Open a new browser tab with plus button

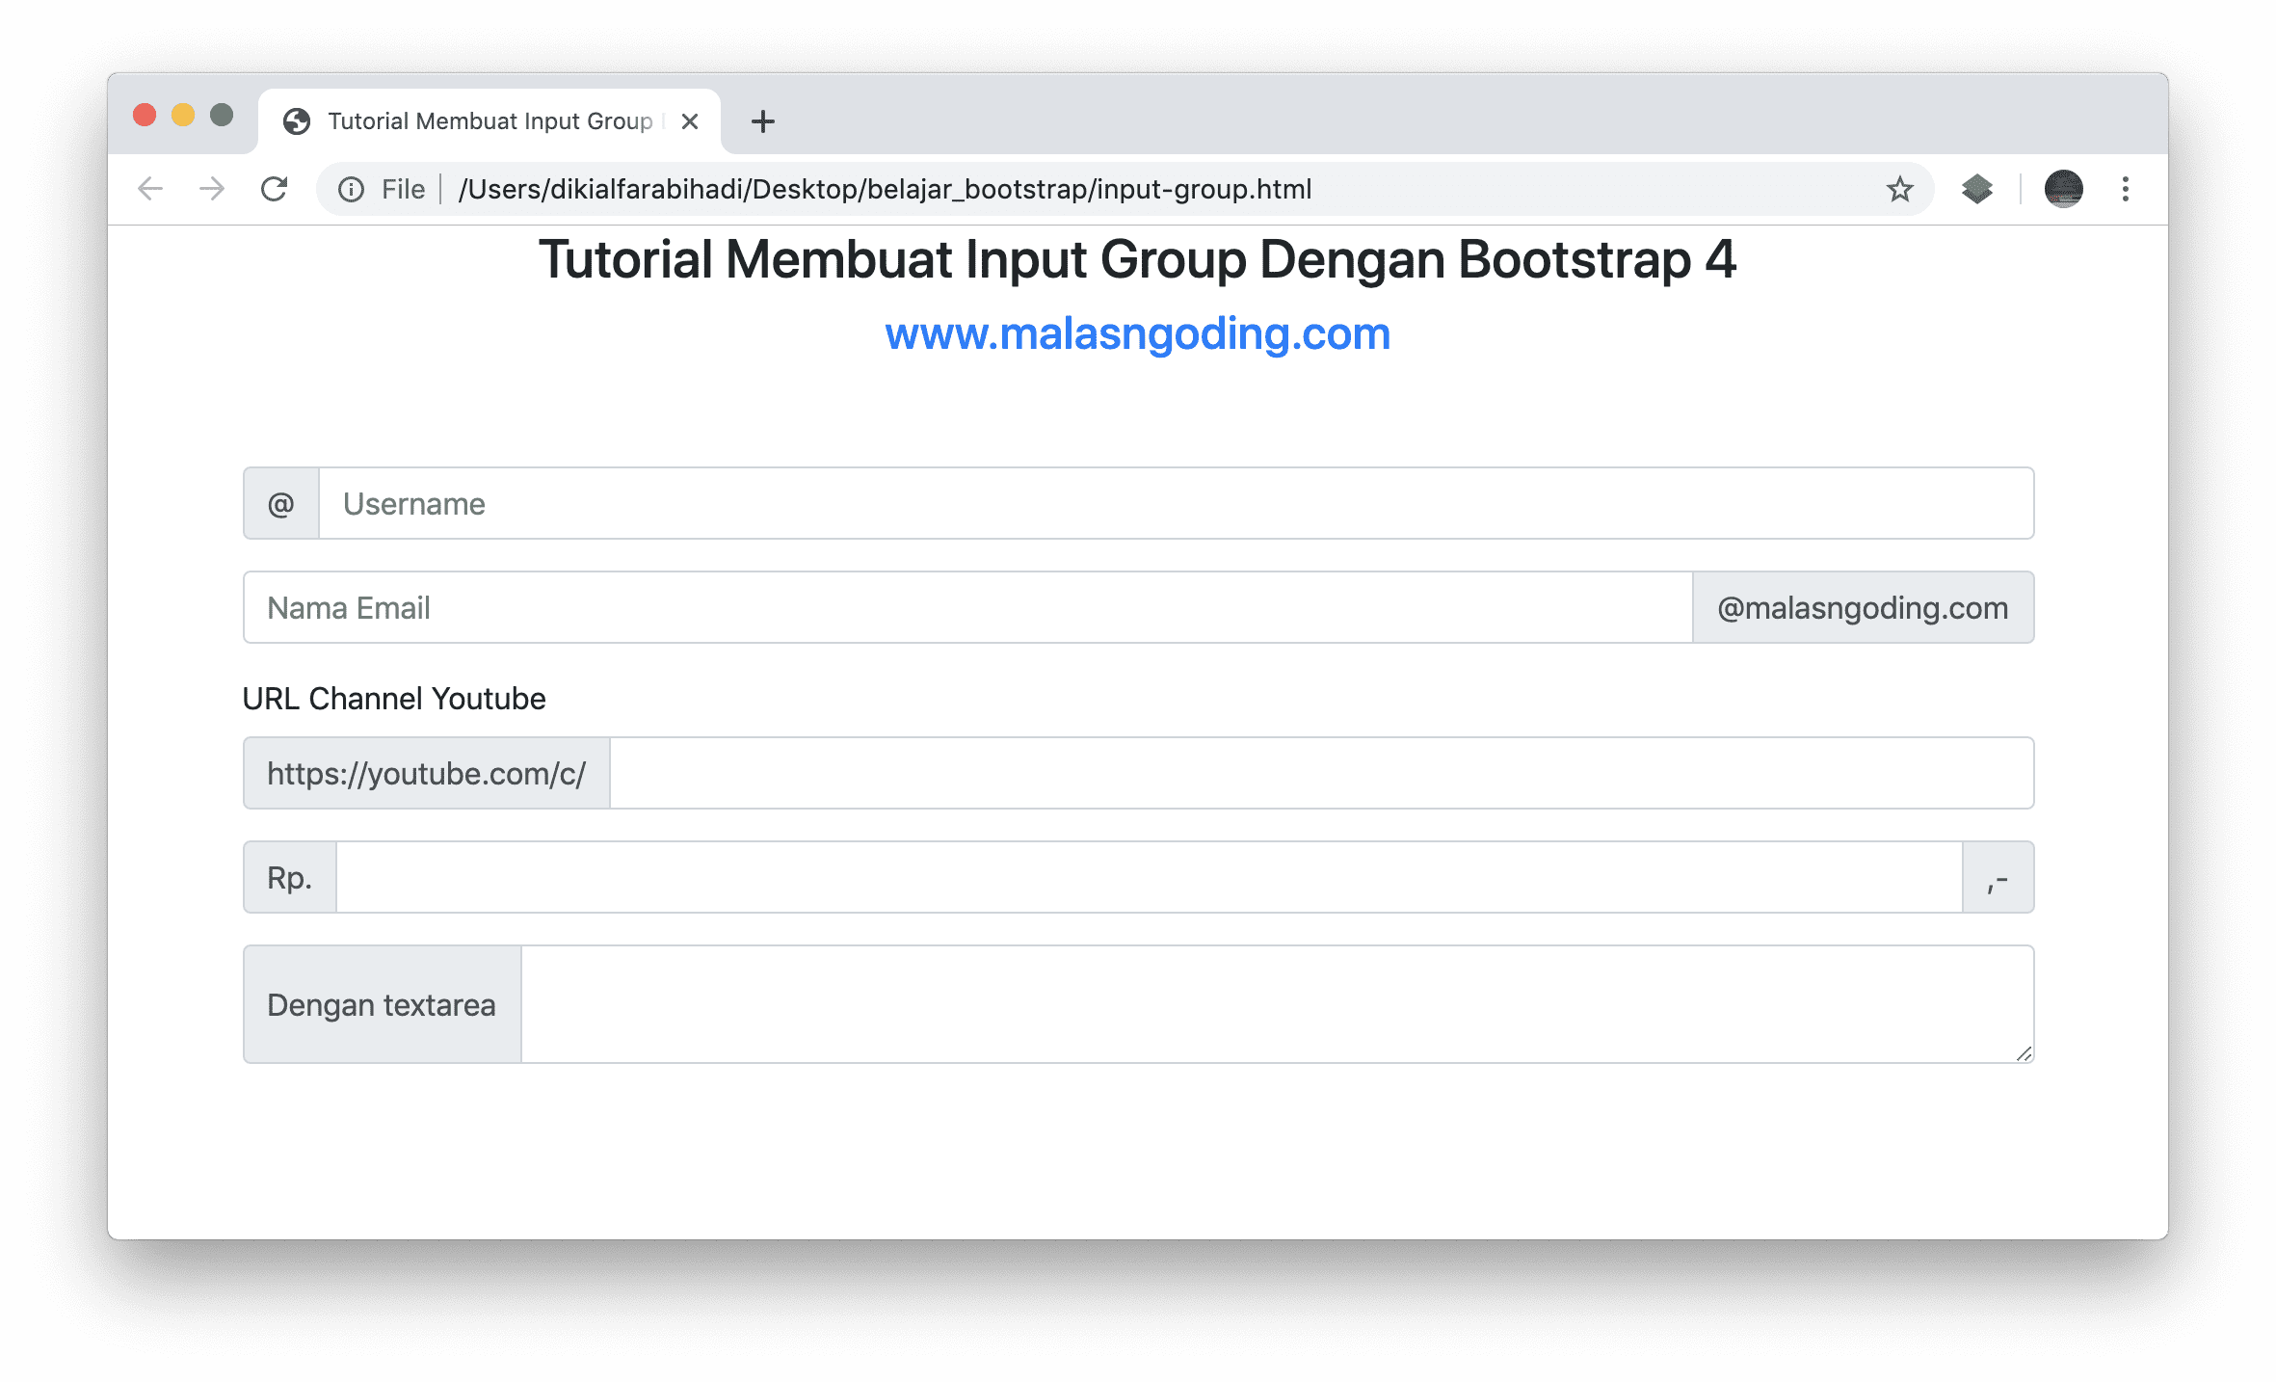(762, 121)
